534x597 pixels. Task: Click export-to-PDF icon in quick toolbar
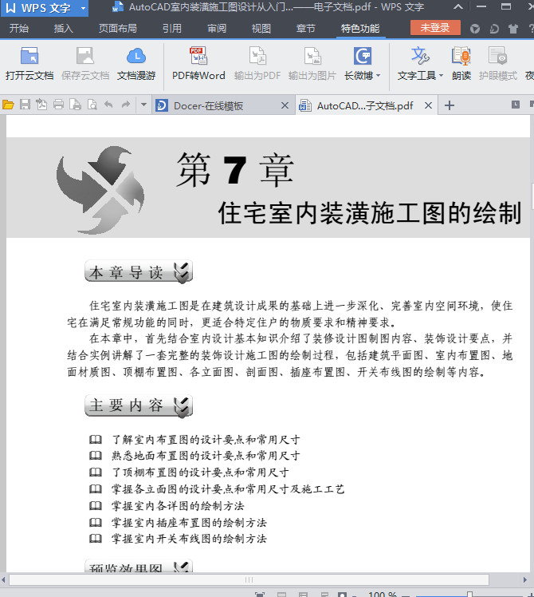[41, 105]
